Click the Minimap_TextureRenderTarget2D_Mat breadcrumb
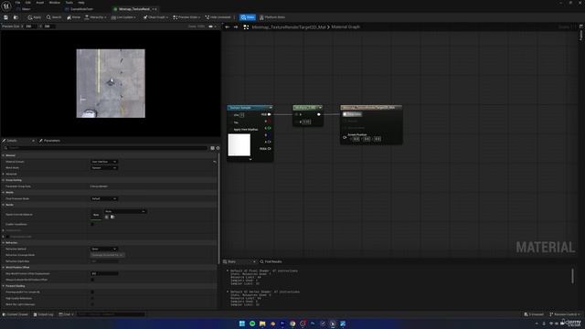 point(289,27)
